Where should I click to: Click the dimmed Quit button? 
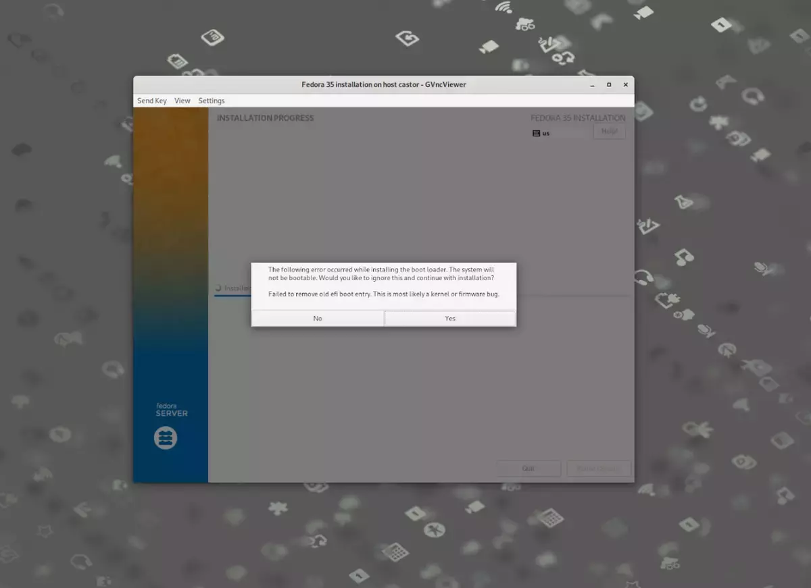click(x=529, y=468)
